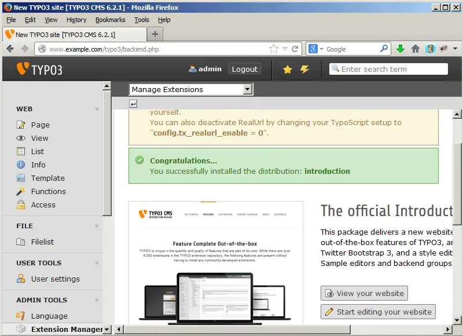Click the admin user icon
Screen dimensions: 463x336
pyautogui.click(x=192, y=69)
